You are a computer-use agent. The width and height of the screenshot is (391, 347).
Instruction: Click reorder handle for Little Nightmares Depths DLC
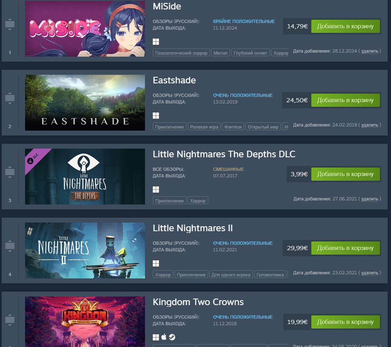pos(10,172)
